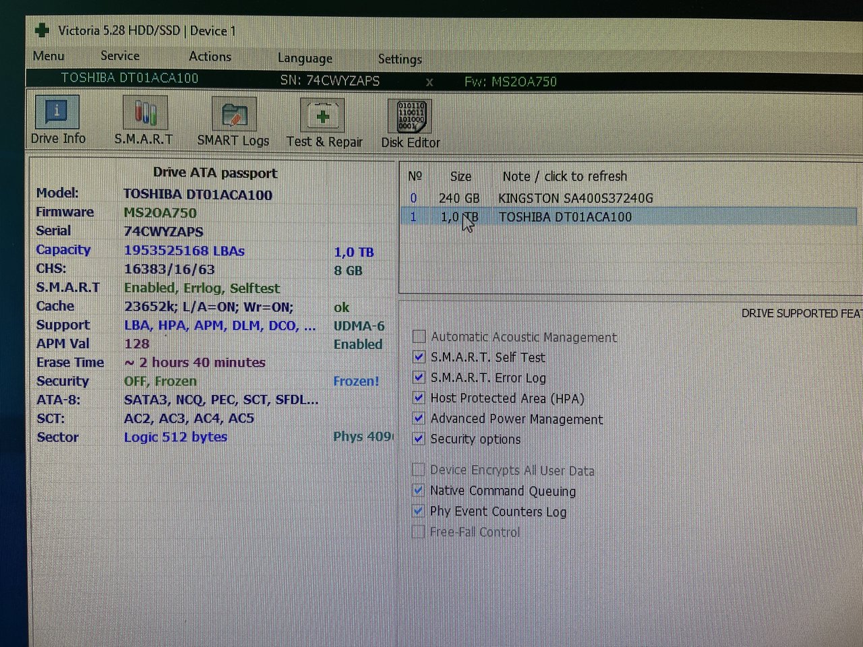The height and width of the screenshot is (647, 863).
Task: Select the KINGSTON SA400S37240G drive row
Action: pos(629,198)
